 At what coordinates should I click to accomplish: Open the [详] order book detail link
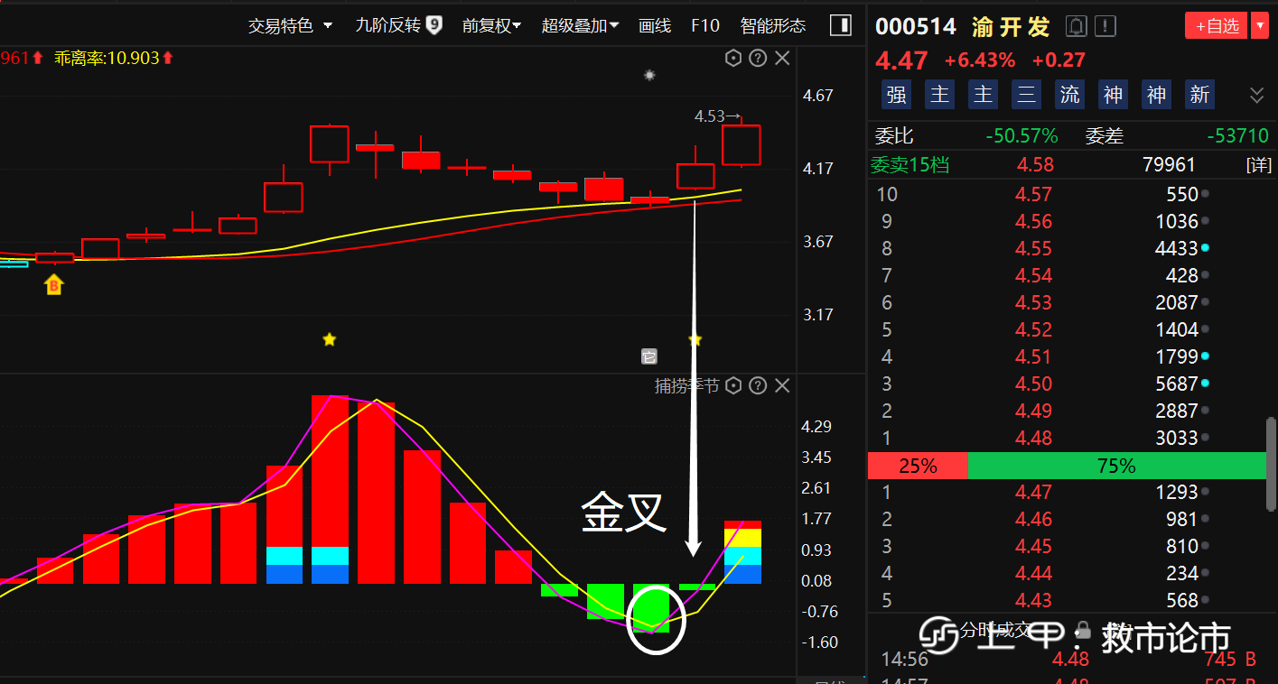(1258, 165)
